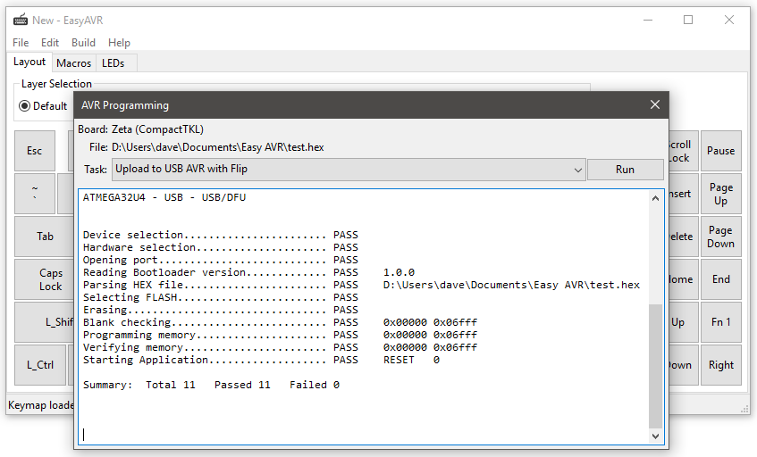Switch to the Layout tab
This screenshot has width=757, height=457.
click(x=29, y=62)
